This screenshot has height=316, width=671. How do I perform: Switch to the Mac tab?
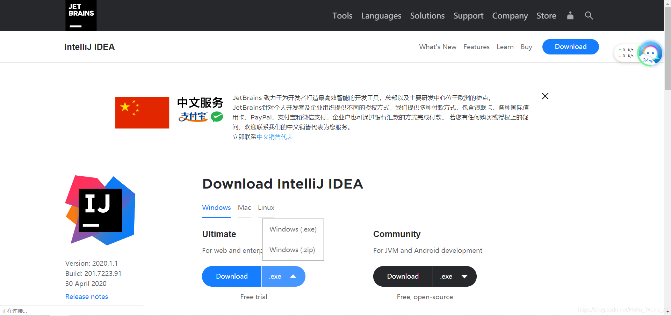tap(244, 207)
